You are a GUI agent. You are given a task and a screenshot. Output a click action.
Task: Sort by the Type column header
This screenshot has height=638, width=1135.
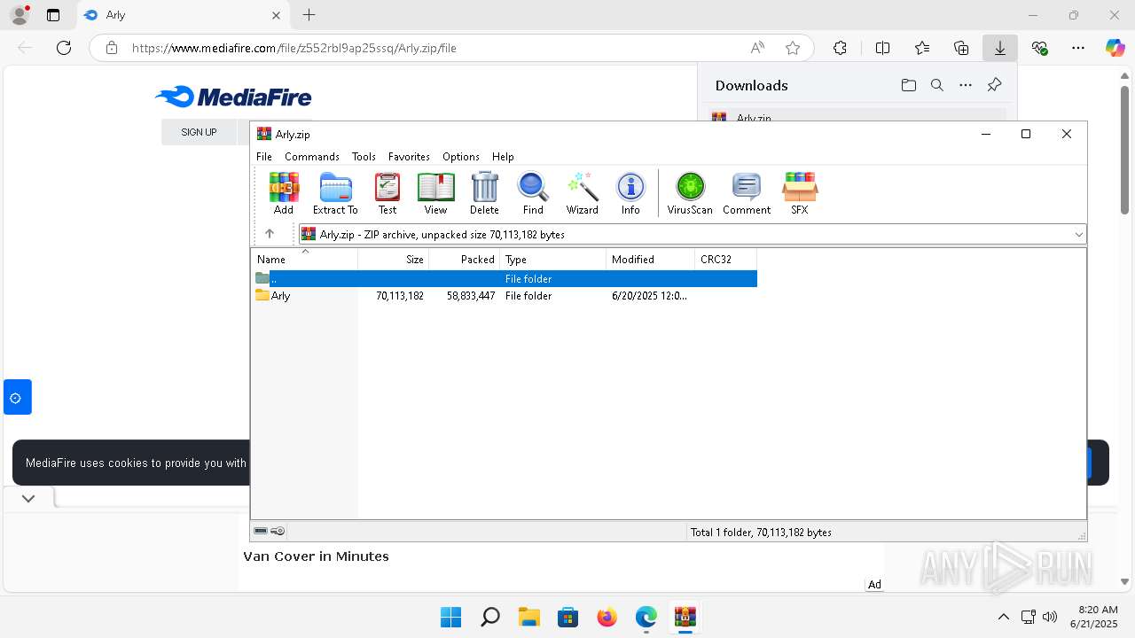pos(553,260)
